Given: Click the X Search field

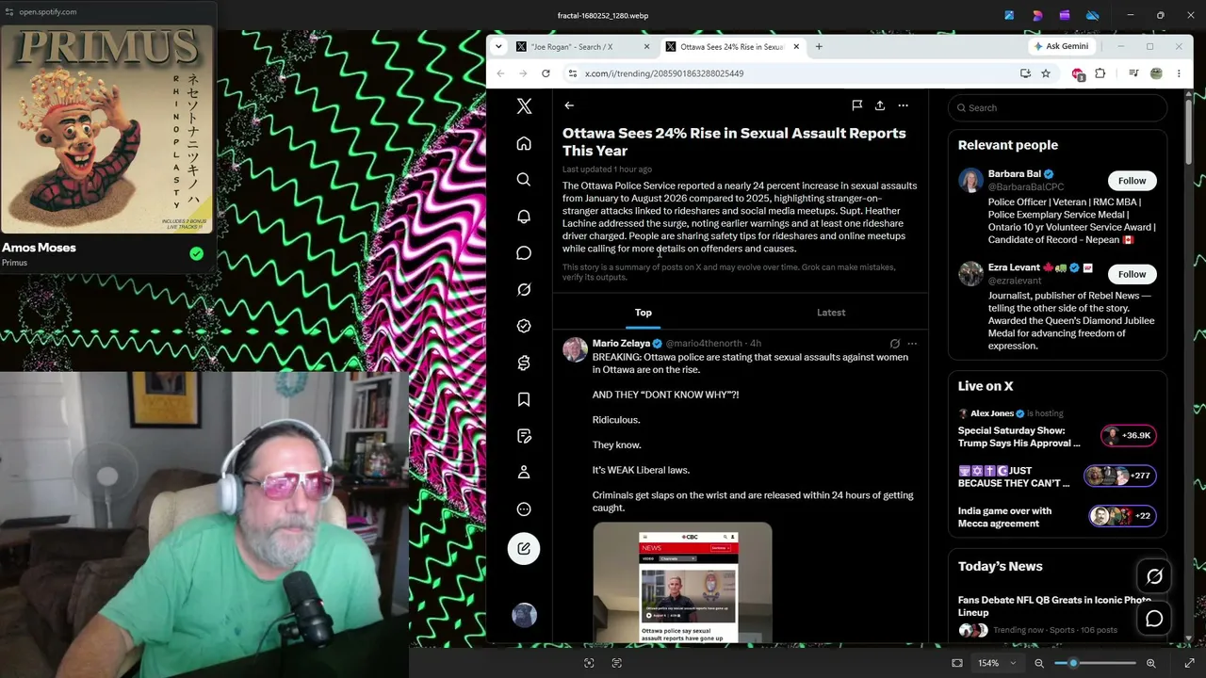Looking at the screenshot, I should pos(1057,107).
